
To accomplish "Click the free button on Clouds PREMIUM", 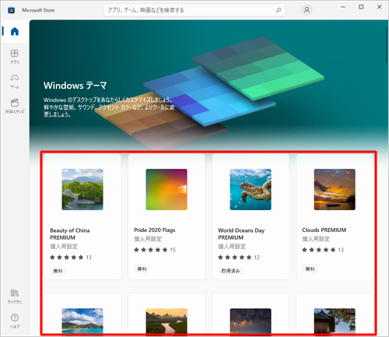I will (310, 269).
